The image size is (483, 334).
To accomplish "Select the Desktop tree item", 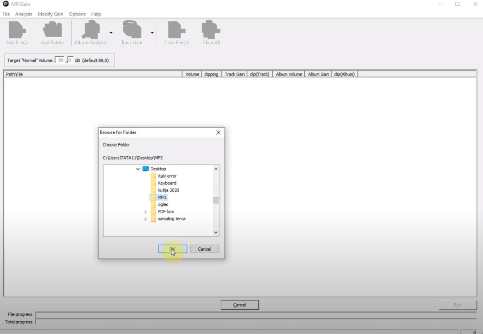I will [158, 169].
